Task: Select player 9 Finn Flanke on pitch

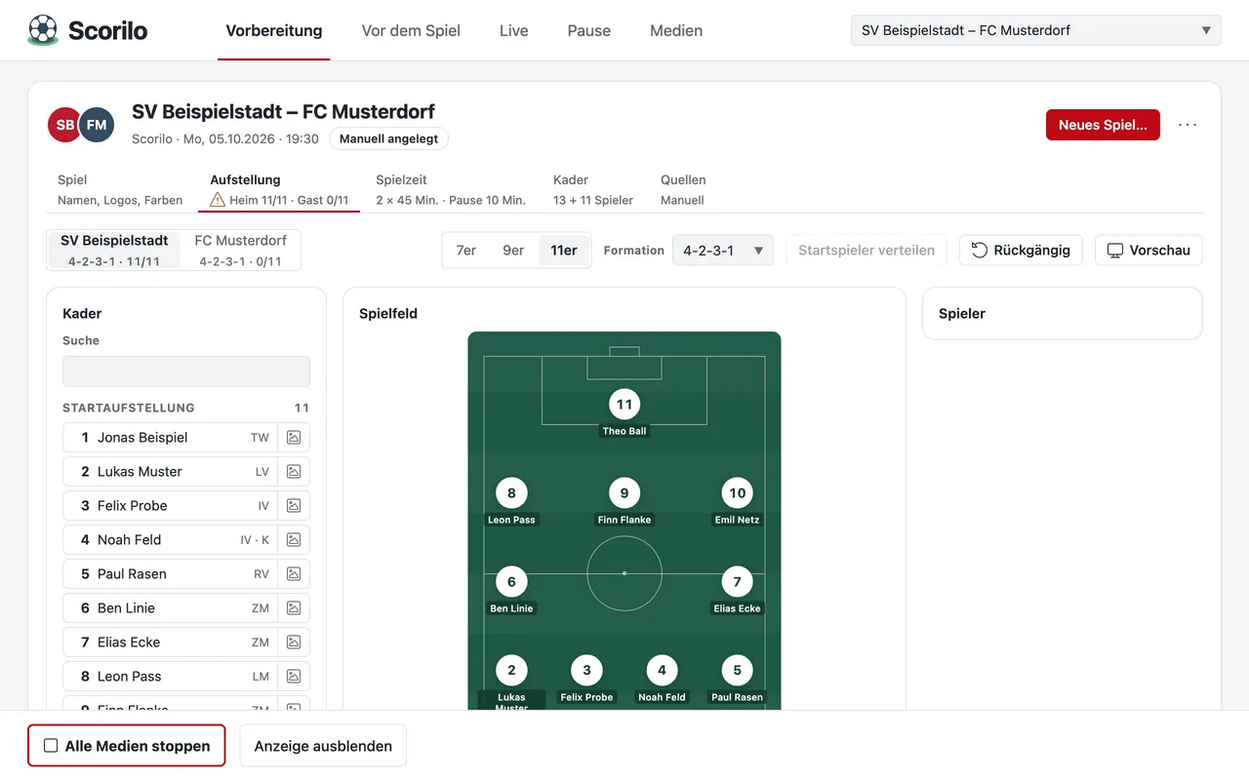Action: 624,502
